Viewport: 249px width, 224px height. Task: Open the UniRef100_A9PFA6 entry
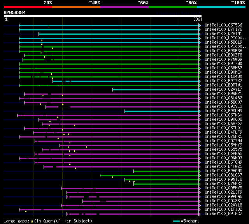pos(223,197)
